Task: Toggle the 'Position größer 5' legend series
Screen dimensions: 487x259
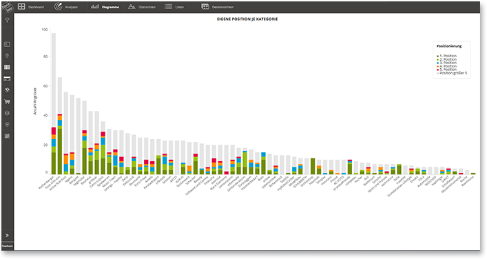Action: (x=452, y=73)
